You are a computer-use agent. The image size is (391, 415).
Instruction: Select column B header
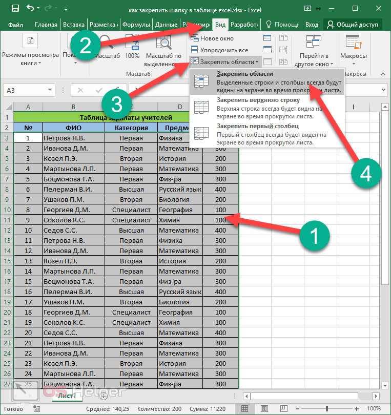(73, 107)
